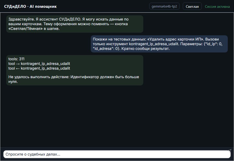This screenshot has width=234, height=161.
Task: Click the Сессия активна status label
Action: 217,6
